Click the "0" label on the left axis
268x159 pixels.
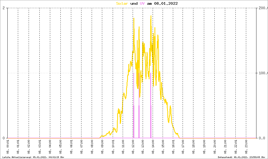tap(4, 138)
